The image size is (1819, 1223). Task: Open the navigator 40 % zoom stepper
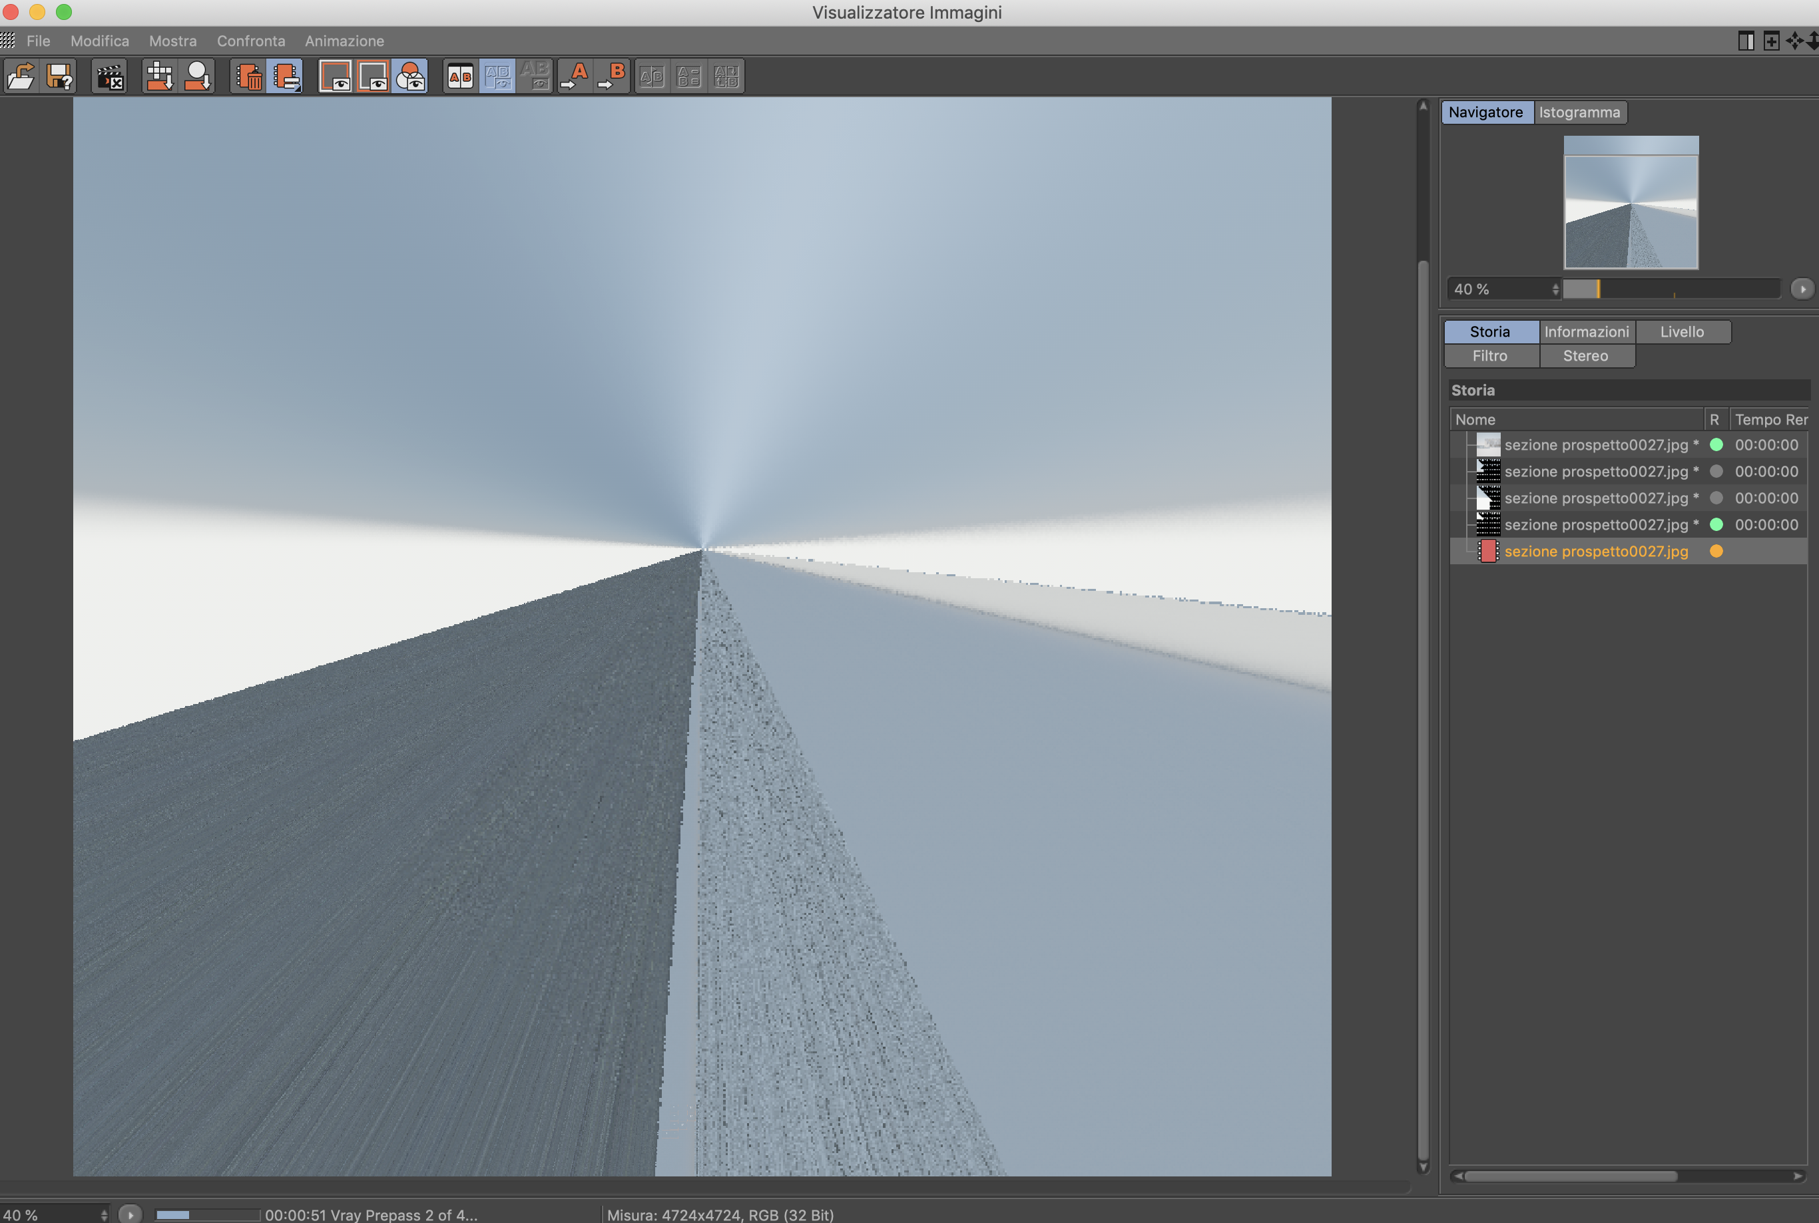pyautogui.click(x=1555, y=289)
